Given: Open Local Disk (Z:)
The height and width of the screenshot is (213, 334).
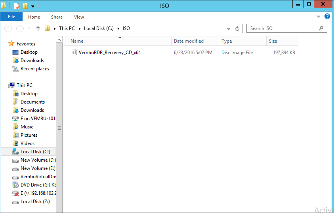Looking at the screenshot, I should tap(35, 201).
